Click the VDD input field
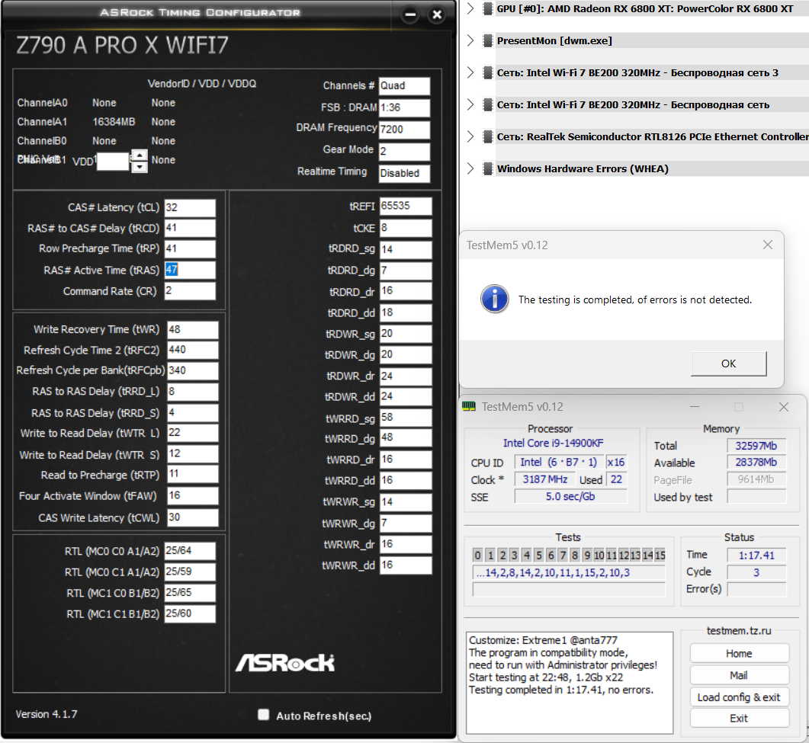This screenshot has width=809, height=743. 113,162
